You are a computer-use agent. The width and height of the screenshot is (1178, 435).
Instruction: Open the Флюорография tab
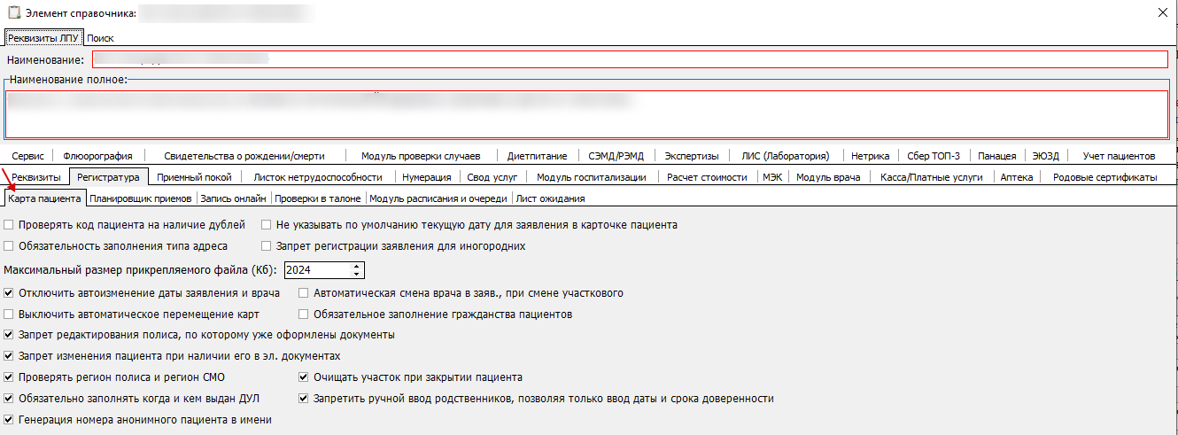[97, 156]
